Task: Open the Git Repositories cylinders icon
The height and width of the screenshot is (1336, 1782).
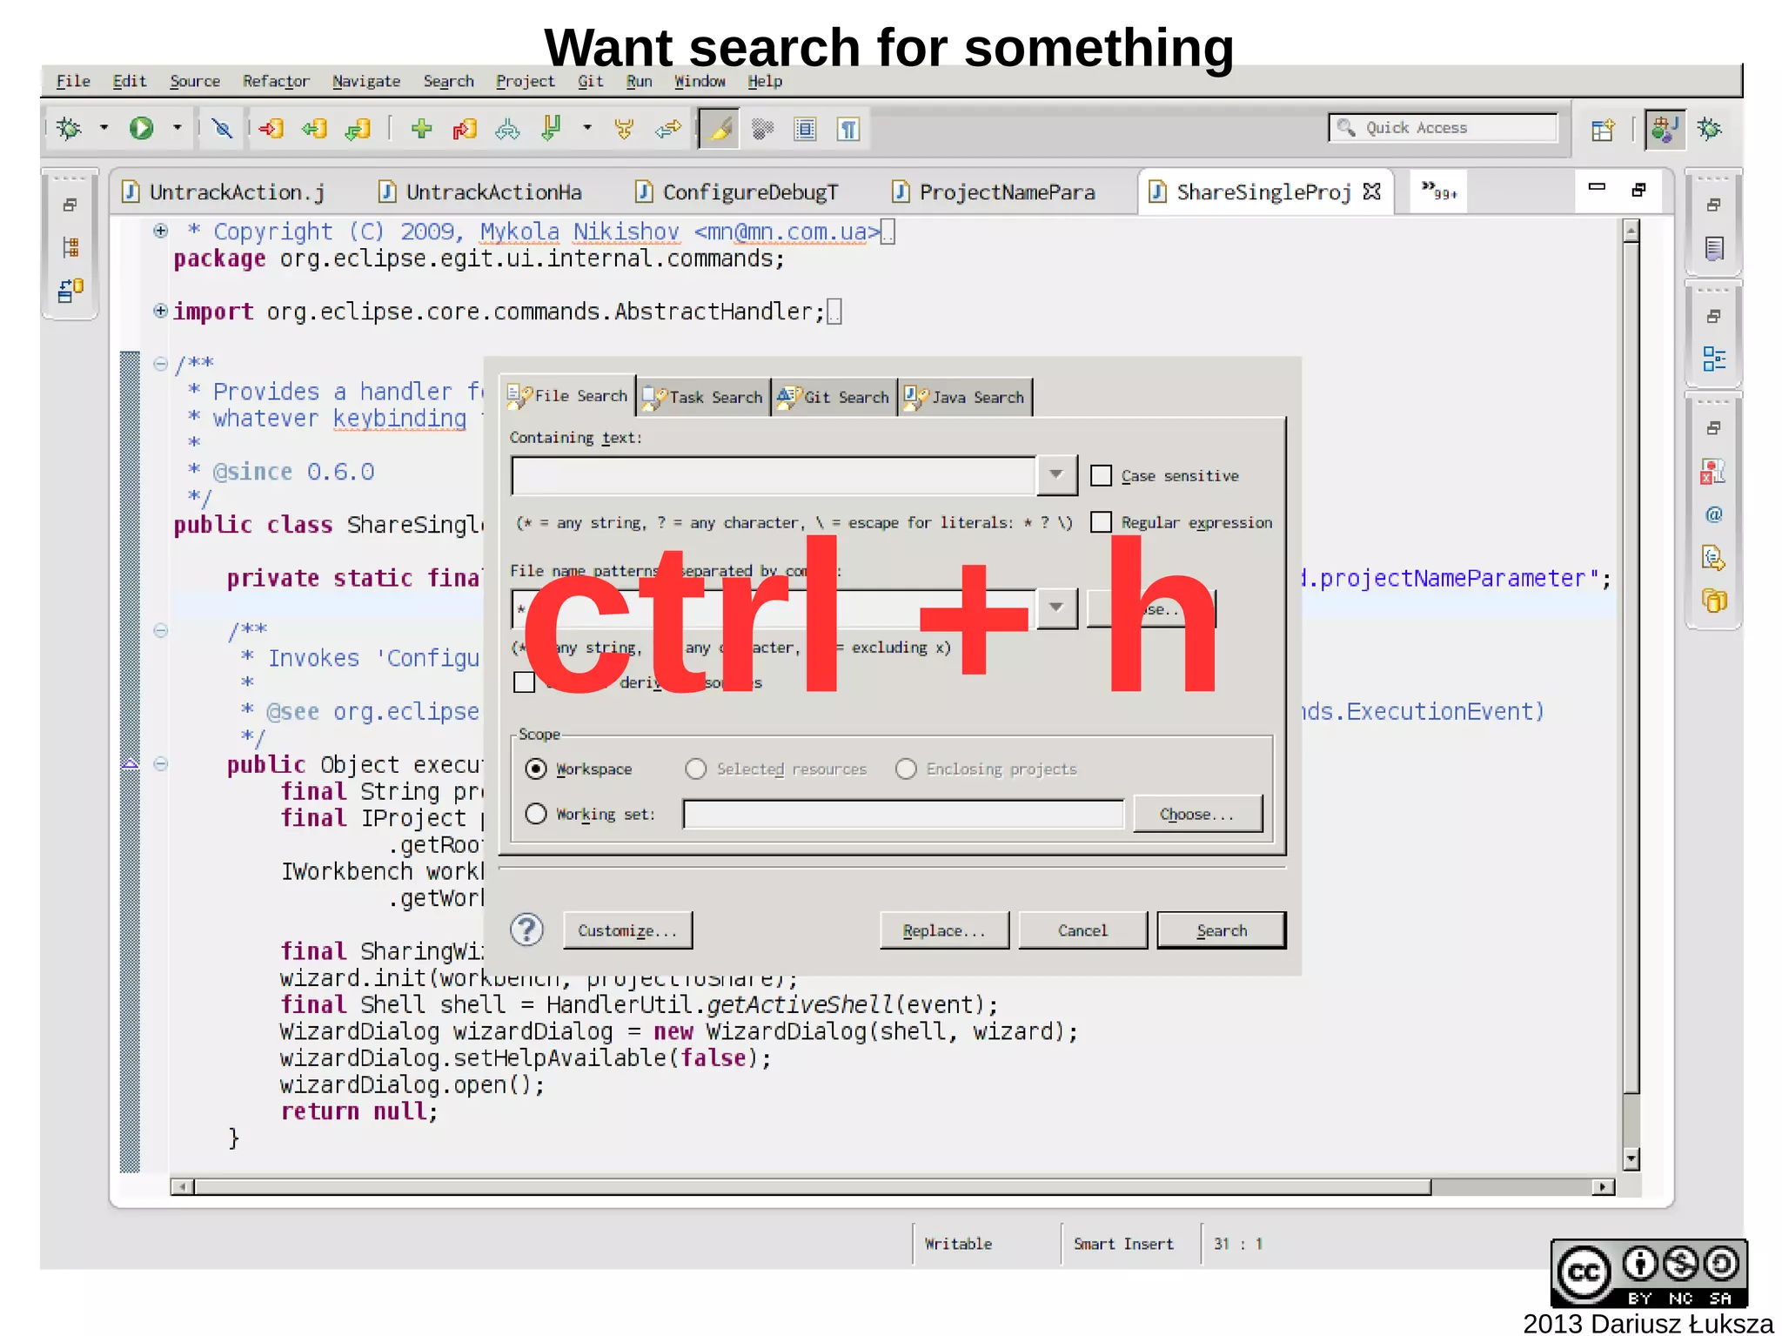Action: pos(1714,601)
